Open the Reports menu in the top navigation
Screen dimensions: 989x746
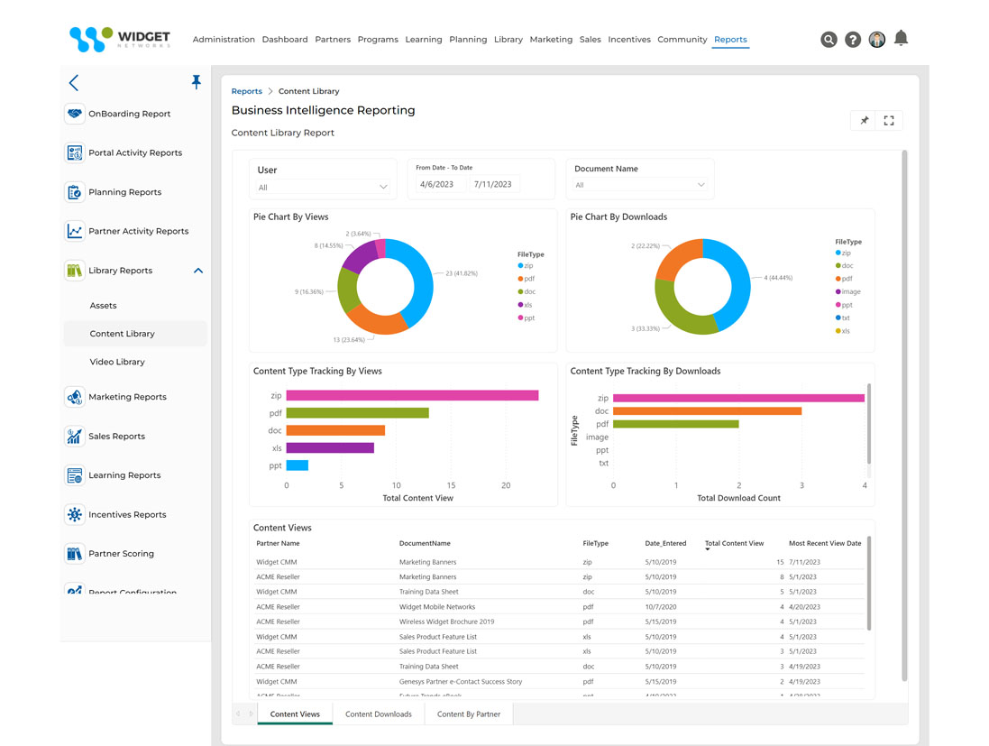730,39
